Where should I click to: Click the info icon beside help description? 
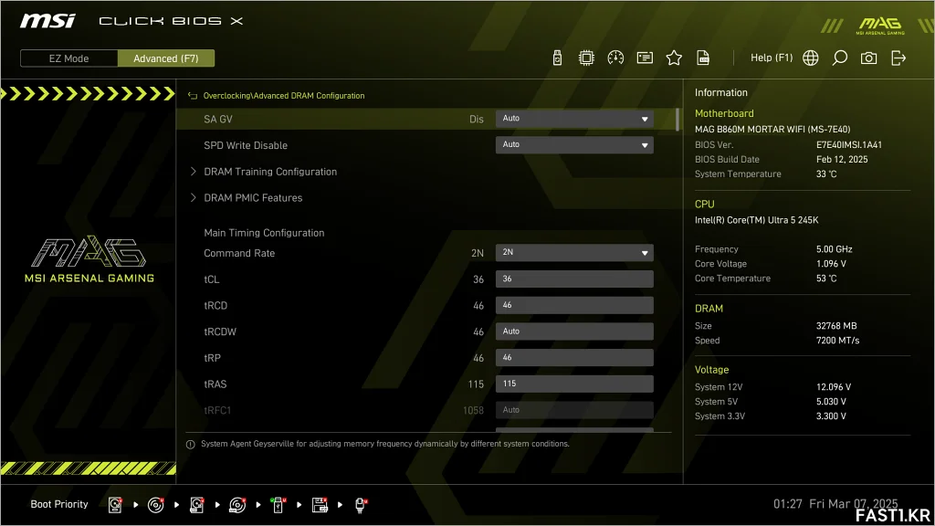point(190,445)
